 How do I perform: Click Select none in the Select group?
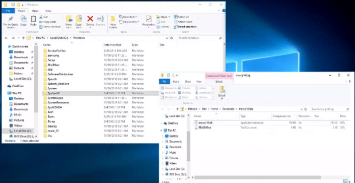(x=183, y=22)
